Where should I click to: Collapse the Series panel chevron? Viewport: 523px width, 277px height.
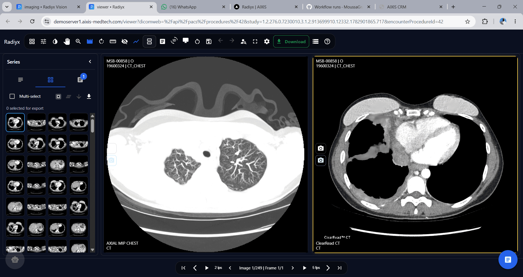click(x=90, y=62)
